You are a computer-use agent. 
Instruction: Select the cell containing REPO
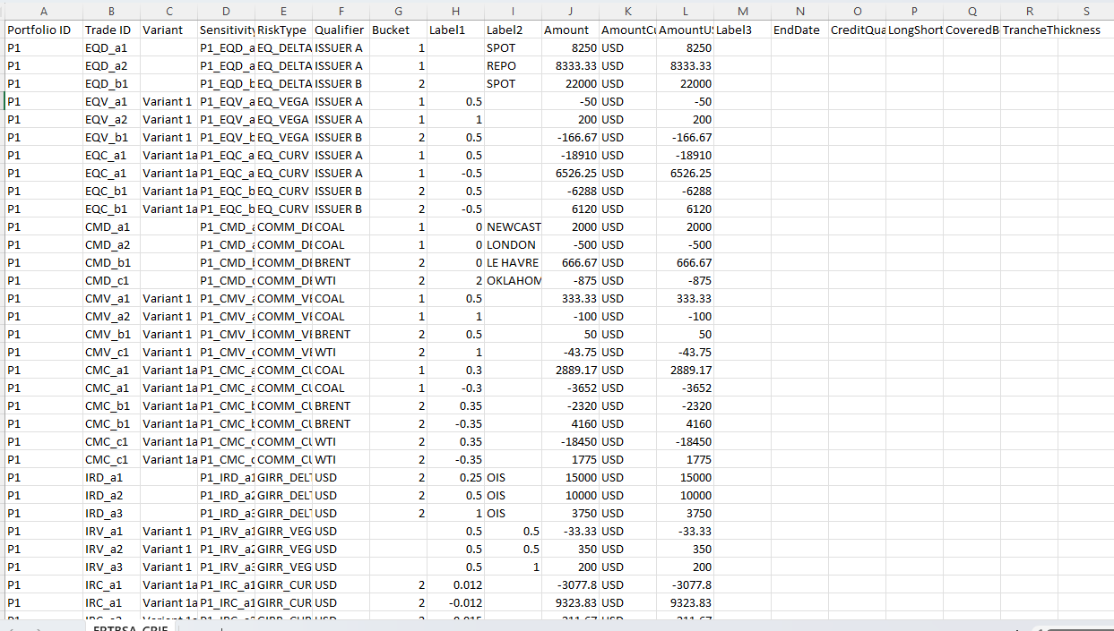point(502,65)
